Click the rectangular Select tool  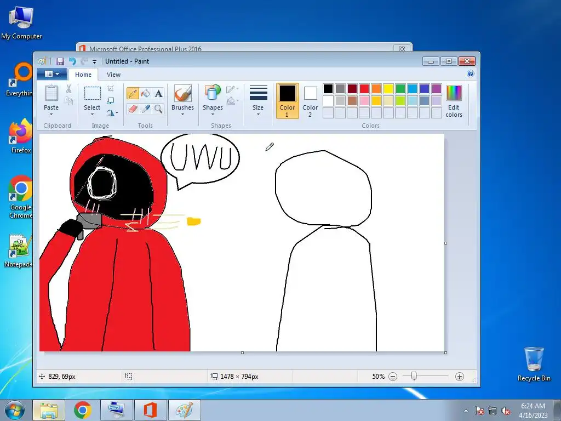92,93
